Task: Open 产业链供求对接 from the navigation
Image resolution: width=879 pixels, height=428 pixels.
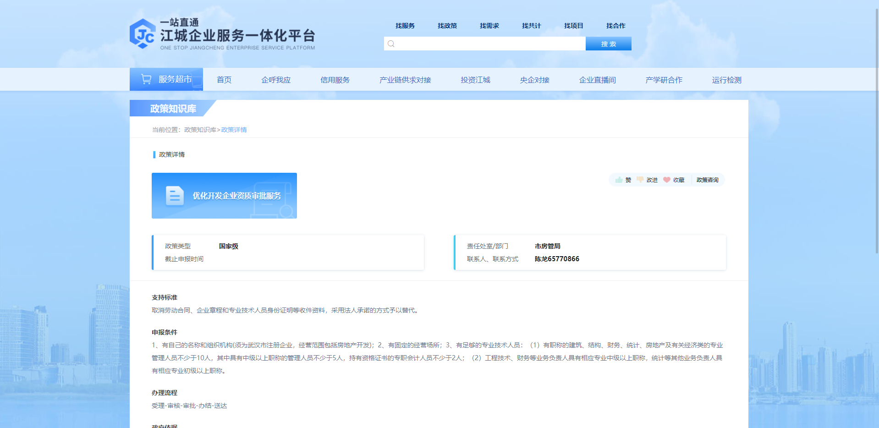Action: [405, 79]
